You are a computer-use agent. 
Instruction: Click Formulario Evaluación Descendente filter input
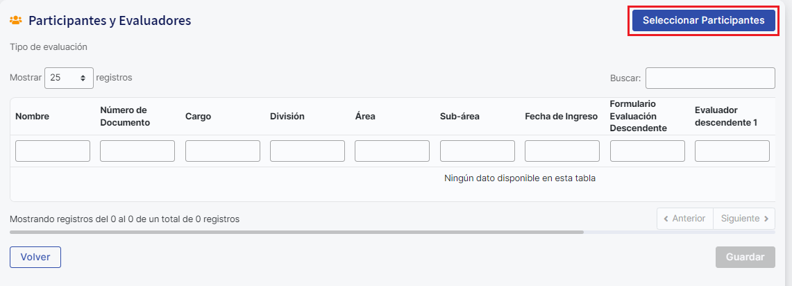click(647, 151)
